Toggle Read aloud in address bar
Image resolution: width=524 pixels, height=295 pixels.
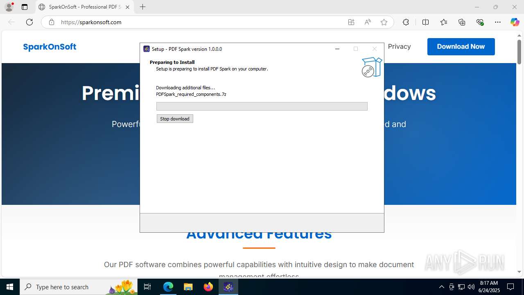coord(368,22)
